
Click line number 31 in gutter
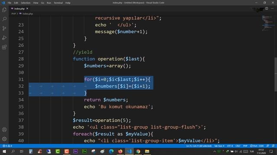21,79
